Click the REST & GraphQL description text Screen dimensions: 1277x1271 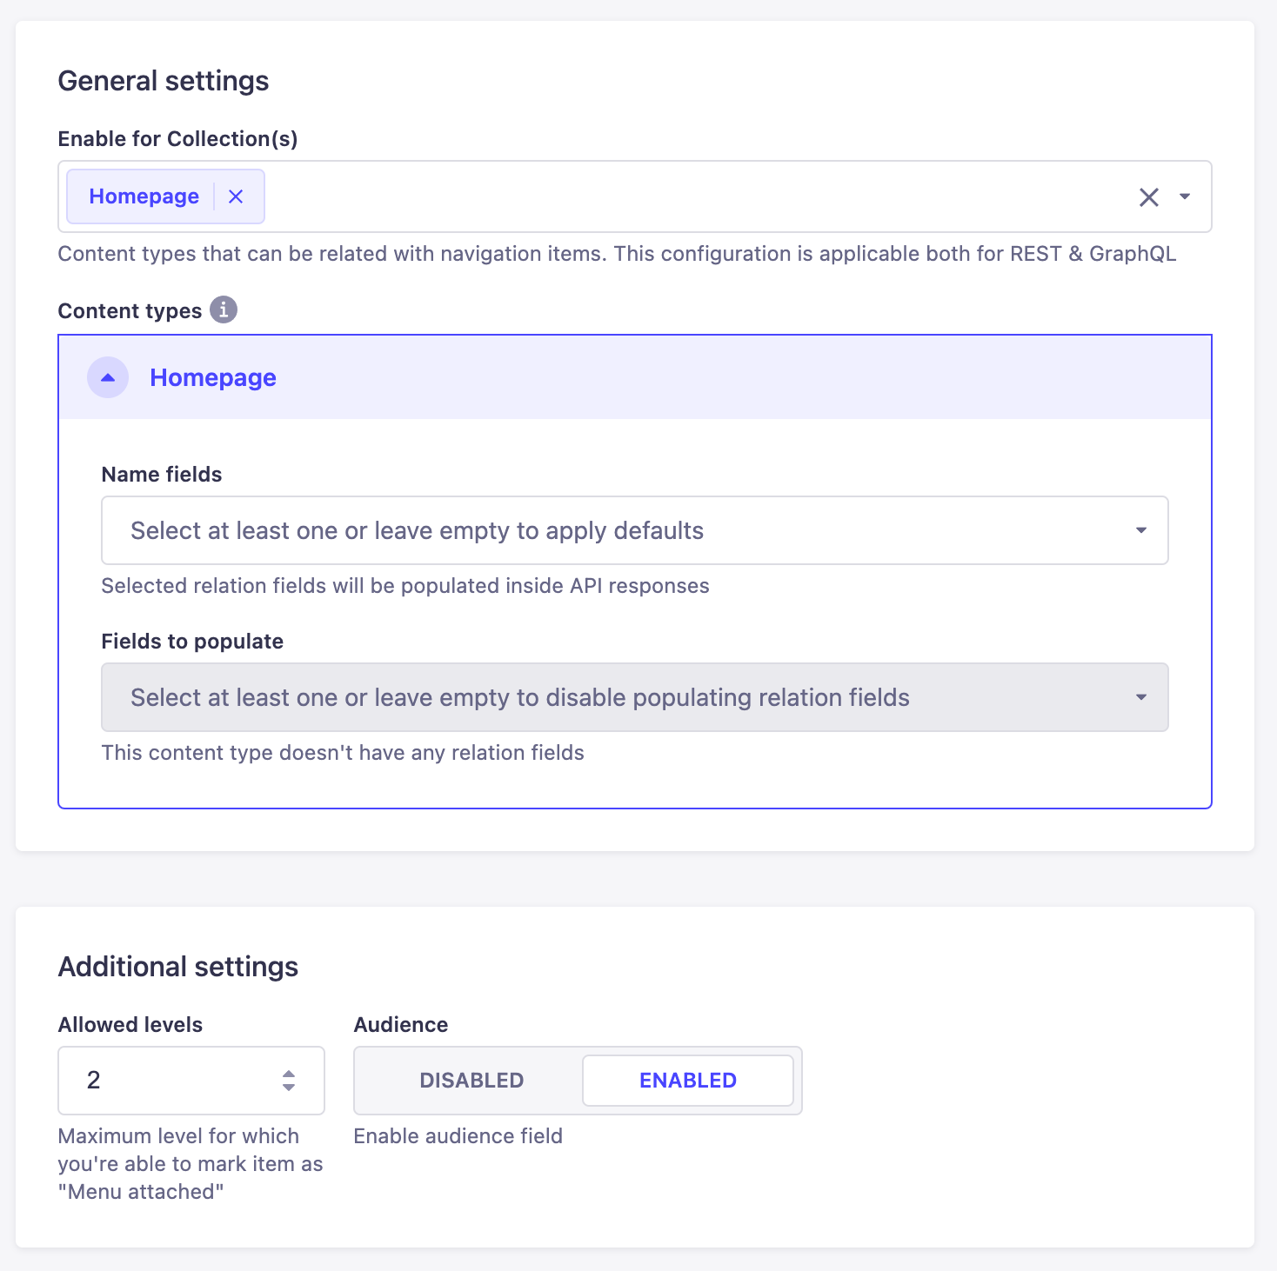pyautogui.click(x=617, y=254)
